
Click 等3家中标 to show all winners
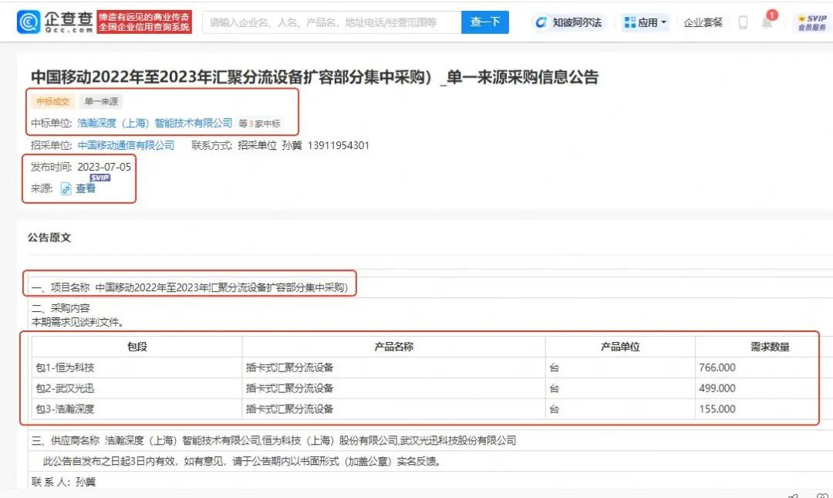coord(258,122)
